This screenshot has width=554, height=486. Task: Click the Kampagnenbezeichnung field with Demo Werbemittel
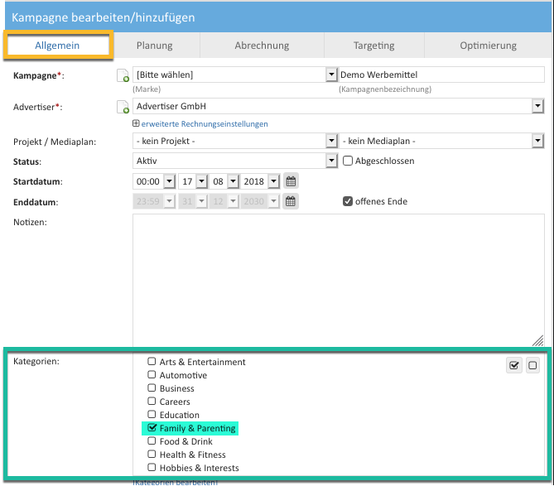(441, 75)
